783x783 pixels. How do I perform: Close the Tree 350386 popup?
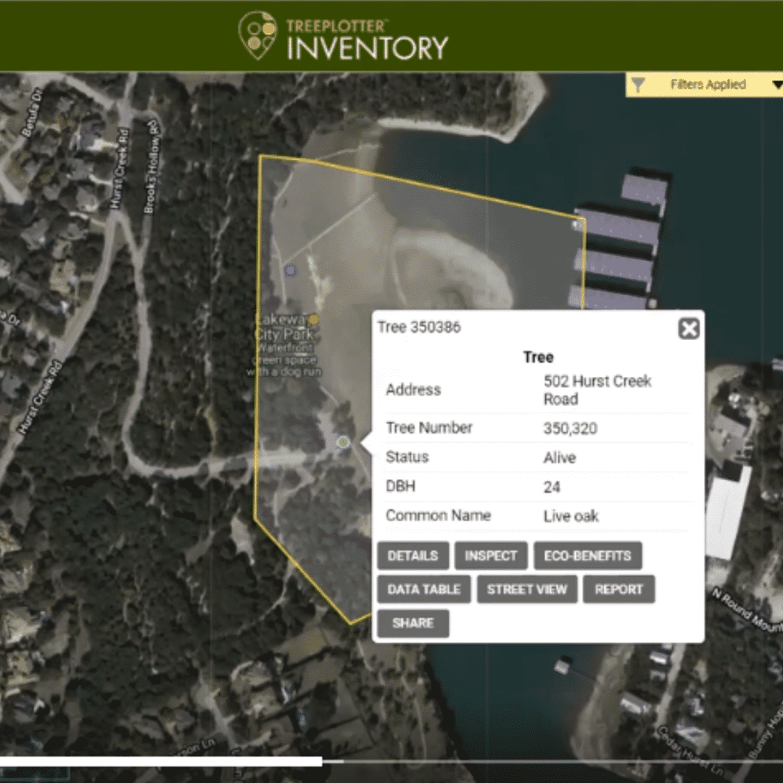689,328
